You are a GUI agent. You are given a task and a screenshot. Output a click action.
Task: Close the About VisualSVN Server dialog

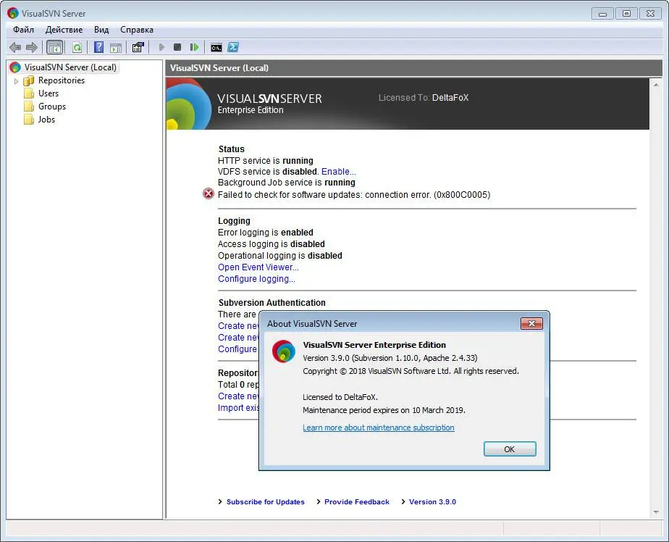click(x=531, y=323)
